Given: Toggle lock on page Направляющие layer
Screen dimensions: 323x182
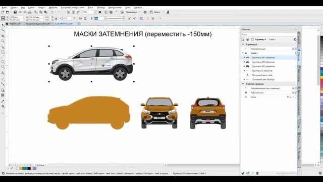Looking at the screenshot, I should coord(293,49).
